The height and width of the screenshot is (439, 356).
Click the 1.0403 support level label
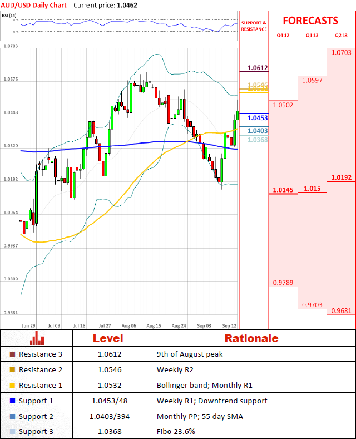(x=258, y=131)
